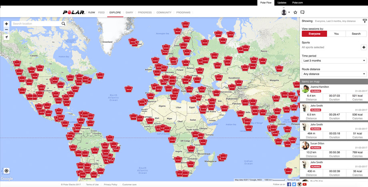
Task: Zoom out the map with minus button
Action: tap(6, 30)
